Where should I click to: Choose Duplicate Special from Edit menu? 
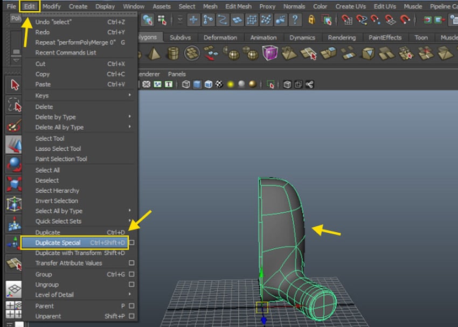click(58, 243)
